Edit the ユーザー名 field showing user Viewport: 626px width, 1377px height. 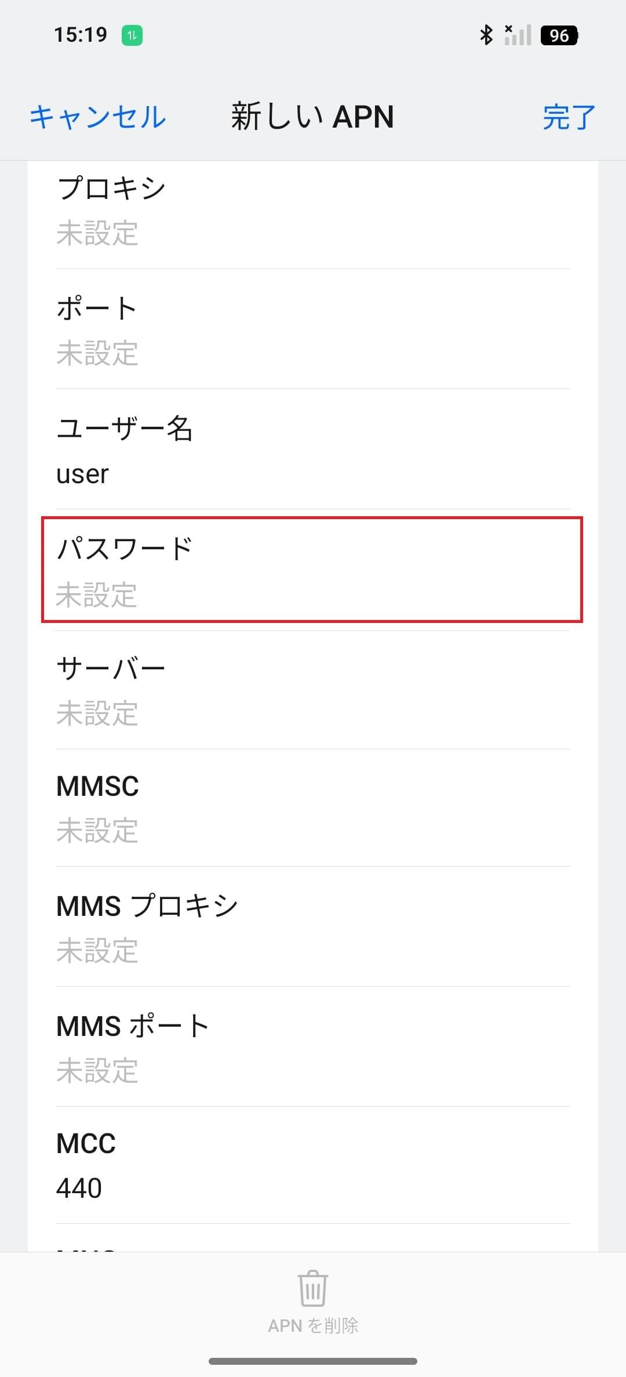pyautogui.click(x=313, y=450)
